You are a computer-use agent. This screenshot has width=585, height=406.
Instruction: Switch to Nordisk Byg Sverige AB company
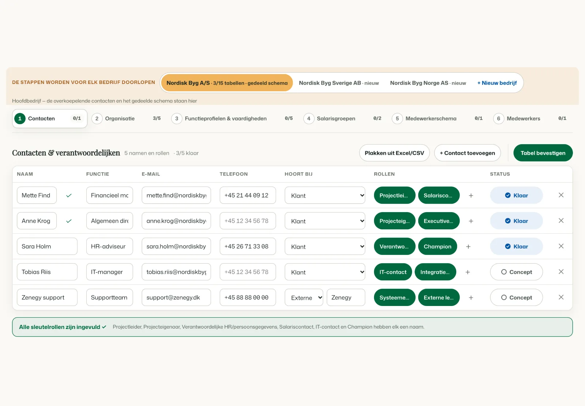click(x=339, y=83)
